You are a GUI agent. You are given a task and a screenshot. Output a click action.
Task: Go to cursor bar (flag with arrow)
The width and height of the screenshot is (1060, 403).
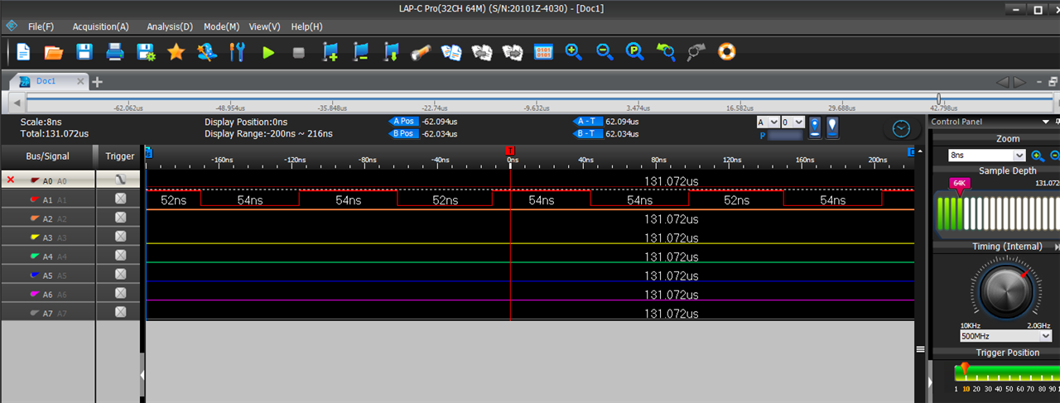(x=391, y=52)
